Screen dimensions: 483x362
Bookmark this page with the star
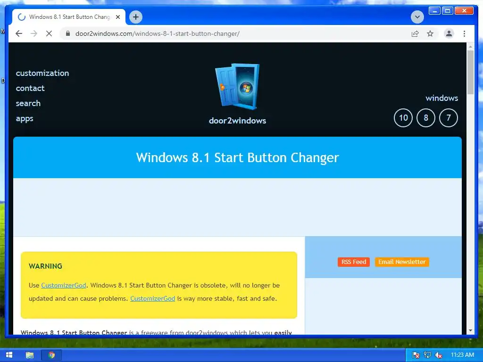tap(430, 33)
